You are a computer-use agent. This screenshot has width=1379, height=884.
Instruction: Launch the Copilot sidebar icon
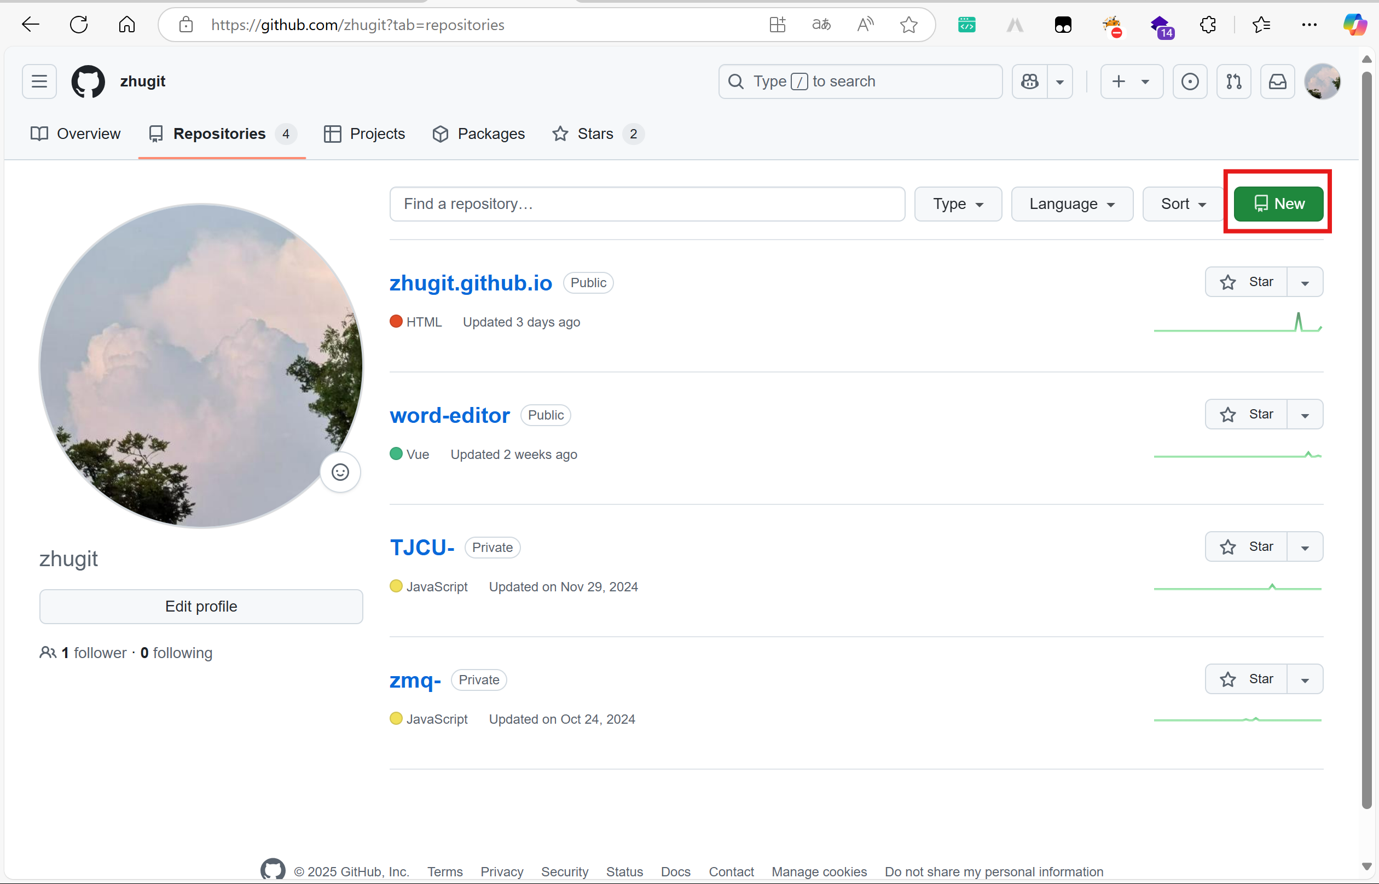tap(1354, 25)
